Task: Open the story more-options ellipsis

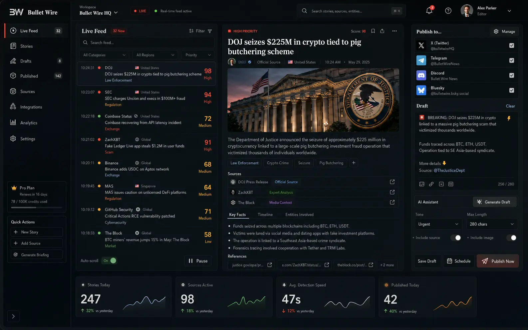Action: click(x=395, y=31)
